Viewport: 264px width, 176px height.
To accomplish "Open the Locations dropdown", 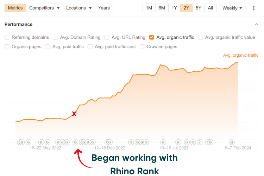I will pyautogui.click(x=79, y=8).
